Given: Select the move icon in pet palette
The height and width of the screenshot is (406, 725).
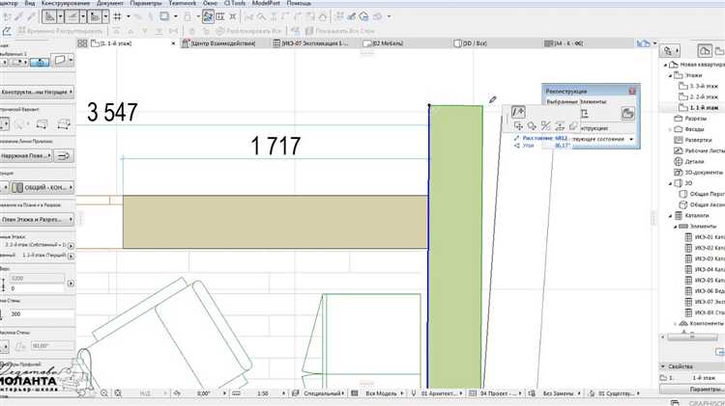Looking at the screenshot, I should pyautogui.click(x=518, y=126).
